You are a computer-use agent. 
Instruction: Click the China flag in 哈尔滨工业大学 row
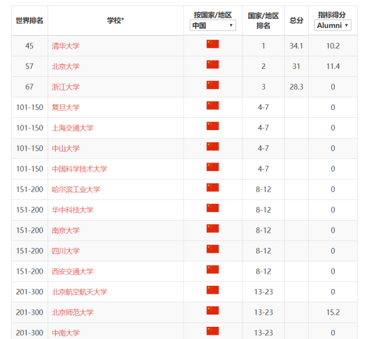click(213, 188)
